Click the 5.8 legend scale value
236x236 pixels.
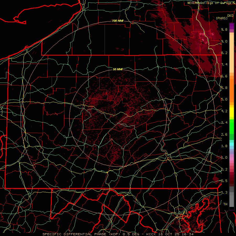click(x=224, y=88)
